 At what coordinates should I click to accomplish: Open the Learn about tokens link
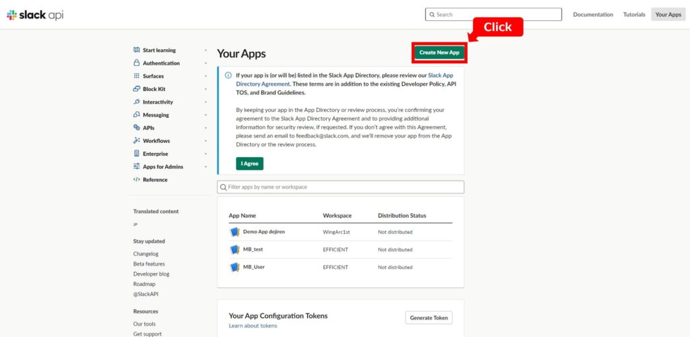[x=253, y=326]
